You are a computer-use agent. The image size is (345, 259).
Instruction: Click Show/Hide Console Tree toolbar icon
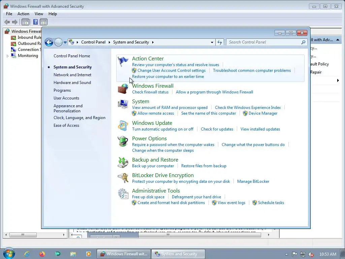pos(25,22)
